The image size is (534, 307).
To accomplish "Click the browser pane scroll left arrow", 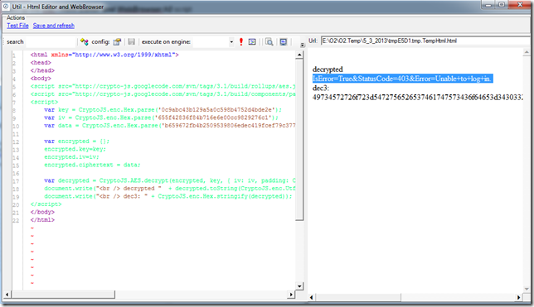I will click(x=311, y=297).
